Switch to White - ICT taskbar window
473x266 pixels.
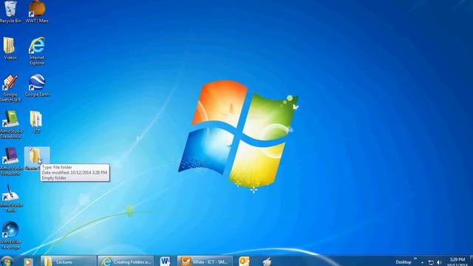click(x=205, y=262)
